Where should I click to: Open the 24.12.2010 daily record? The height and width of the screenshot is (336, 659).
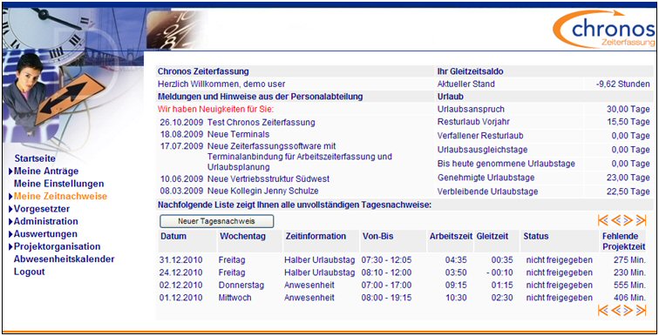pos(180,272)
